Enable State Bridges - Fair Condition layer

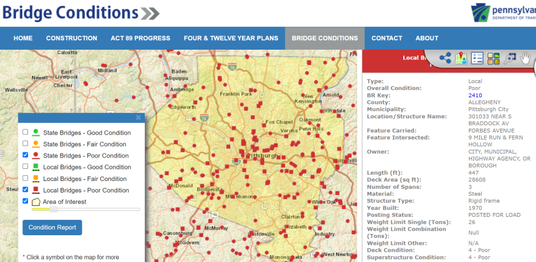click(25, 144)
